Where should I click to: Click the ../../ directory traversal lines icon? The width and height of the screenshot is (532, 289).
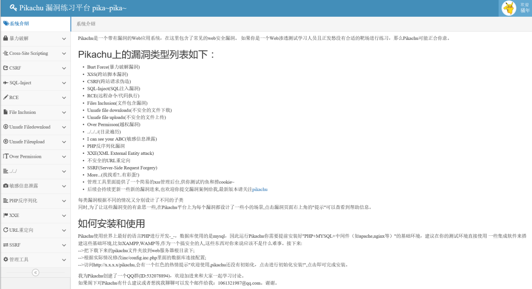5,171
